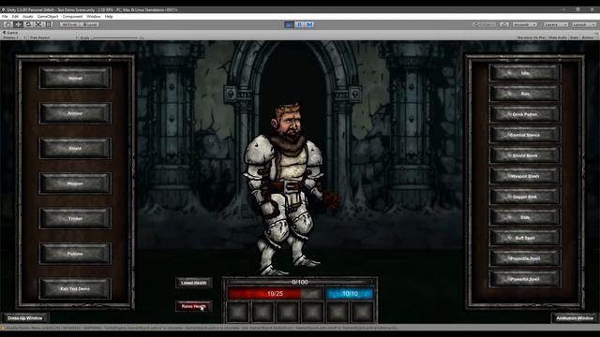Click the Potions button
This screenshot has height=337, width=600.
coord(75,254)
